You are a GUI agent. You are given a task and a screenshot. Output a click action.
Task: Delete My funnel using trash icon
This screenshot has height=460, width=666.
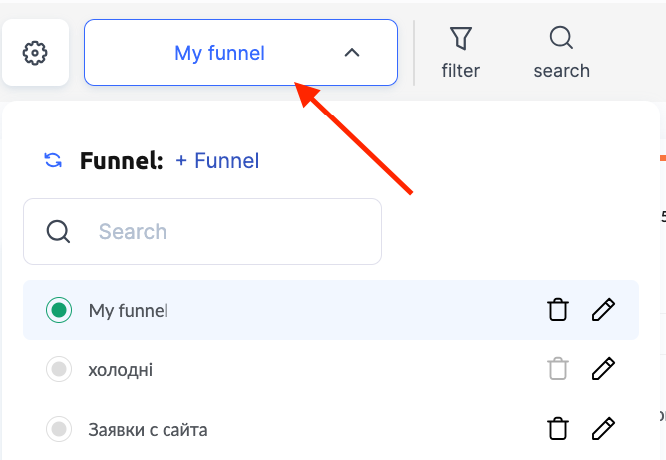[x=558, y=310]
